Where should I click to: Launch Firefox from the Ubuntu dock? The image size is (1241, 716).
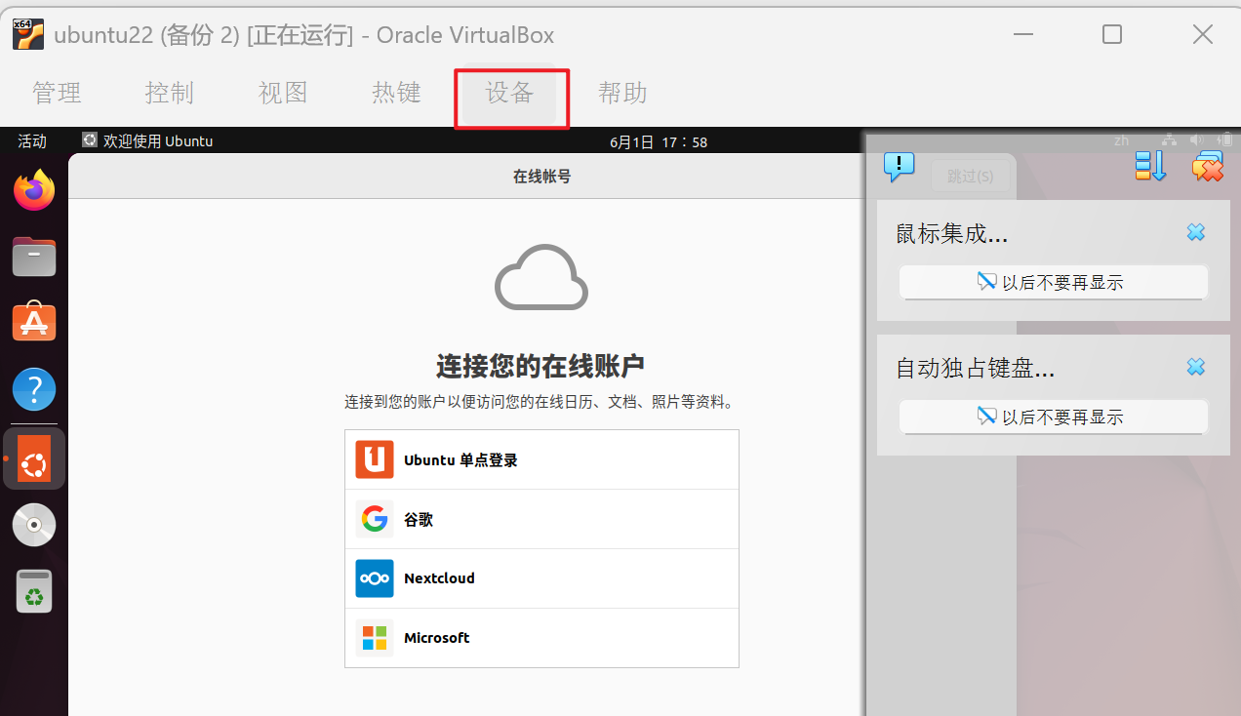click(34, 190)
